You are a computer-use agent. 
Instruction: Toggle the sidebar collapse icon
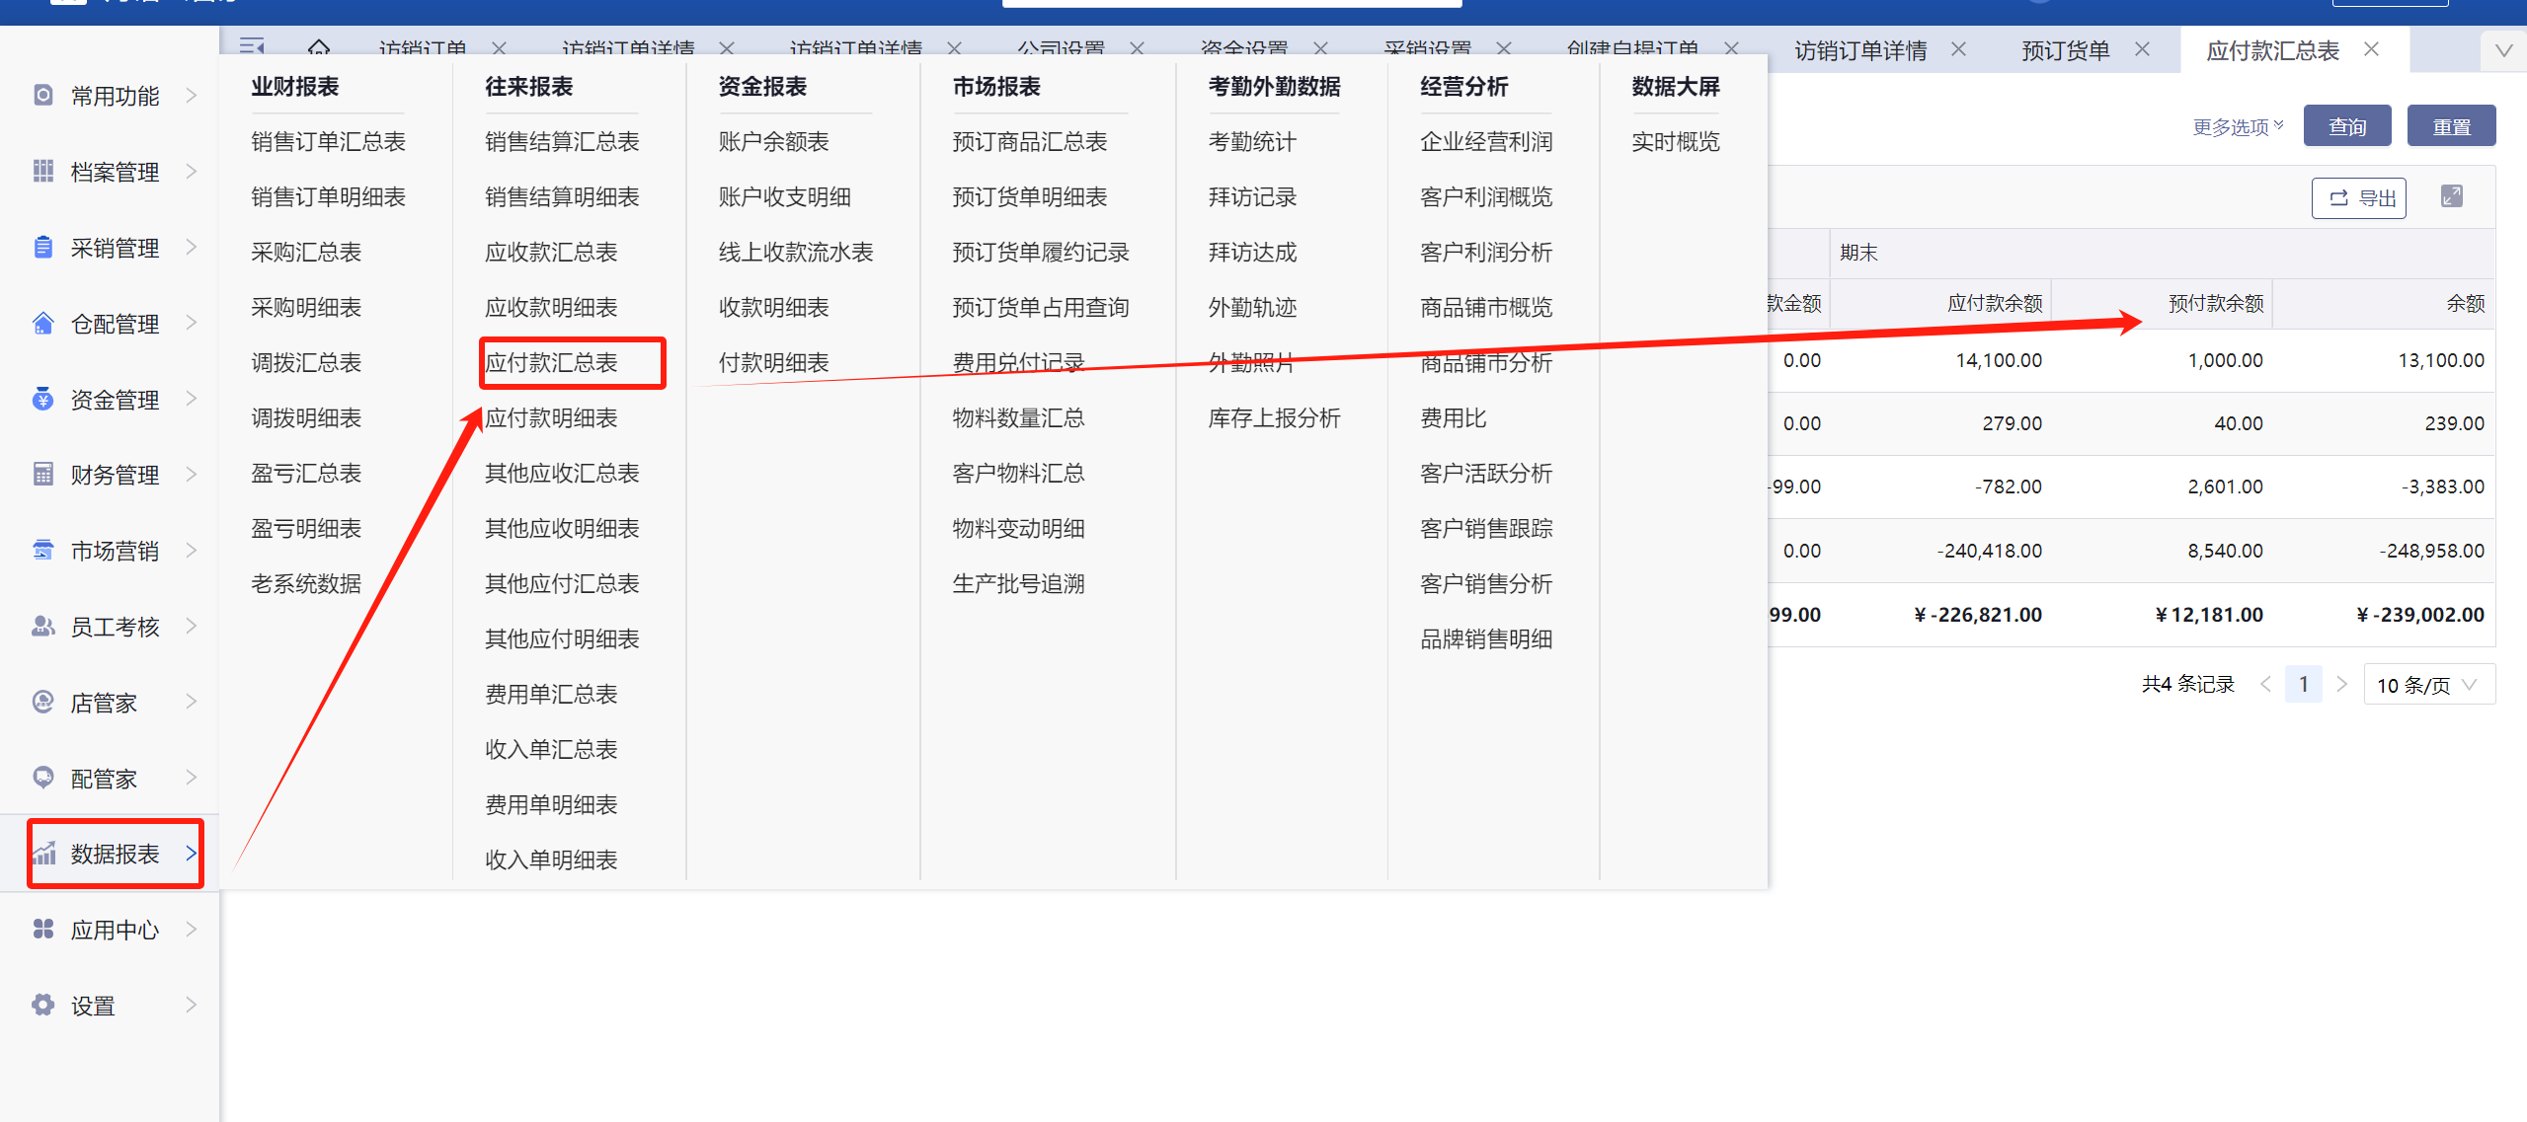click(253, 46)
